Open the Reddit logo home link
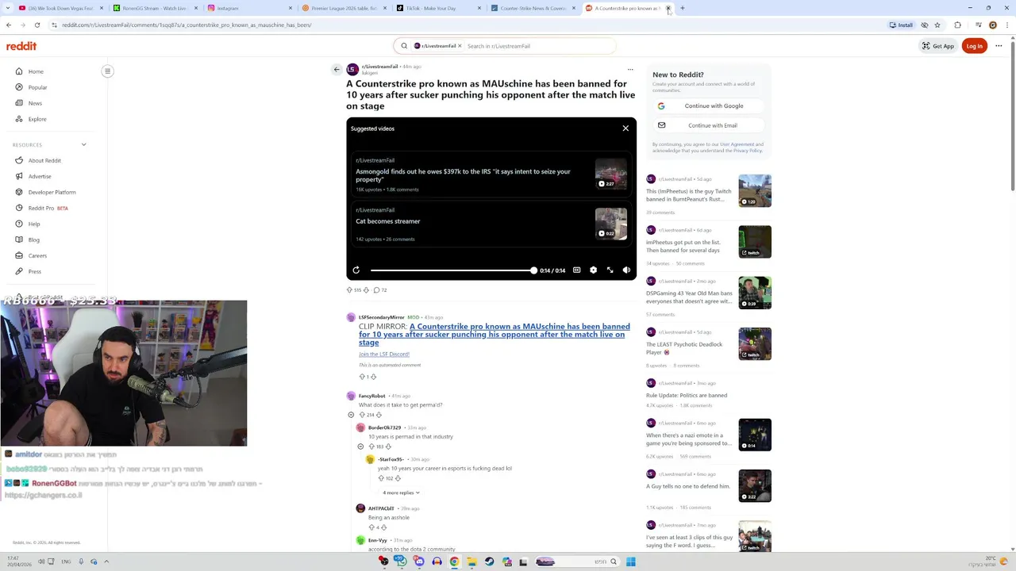The width and height of the screenshot is (1016, 571). click(x=21, y=46)
